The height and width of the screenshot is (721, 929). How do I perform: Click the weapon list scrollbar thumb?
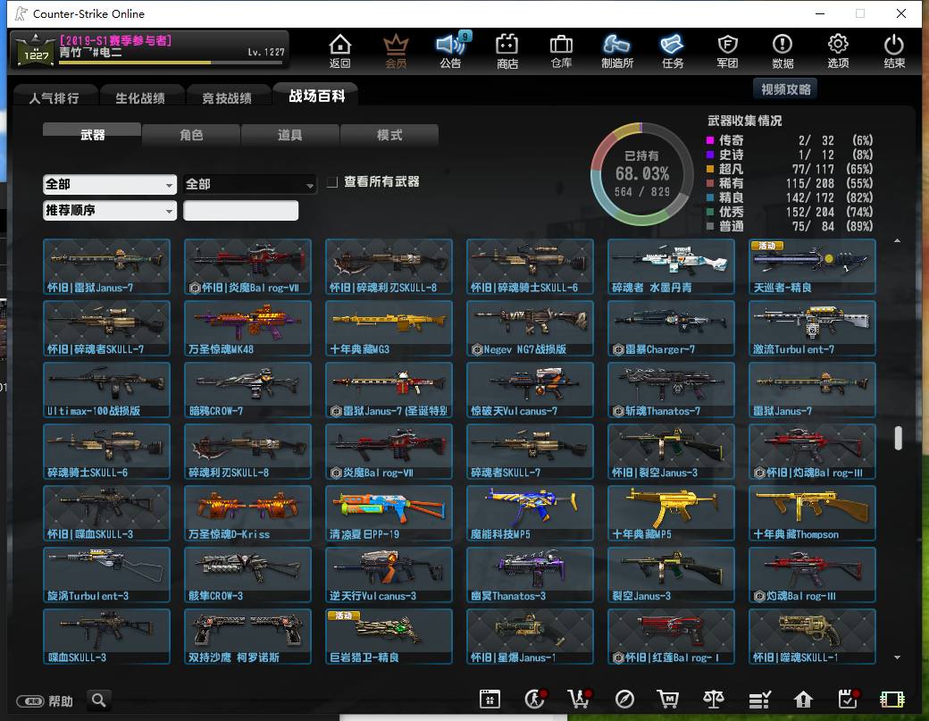(899, 438)
